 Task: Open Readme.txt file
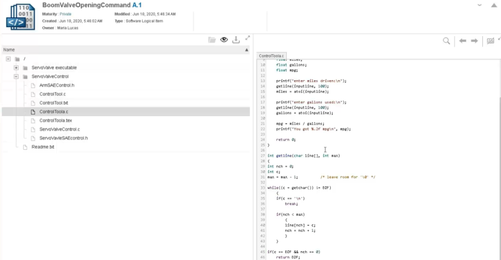[x=43, y=147]
